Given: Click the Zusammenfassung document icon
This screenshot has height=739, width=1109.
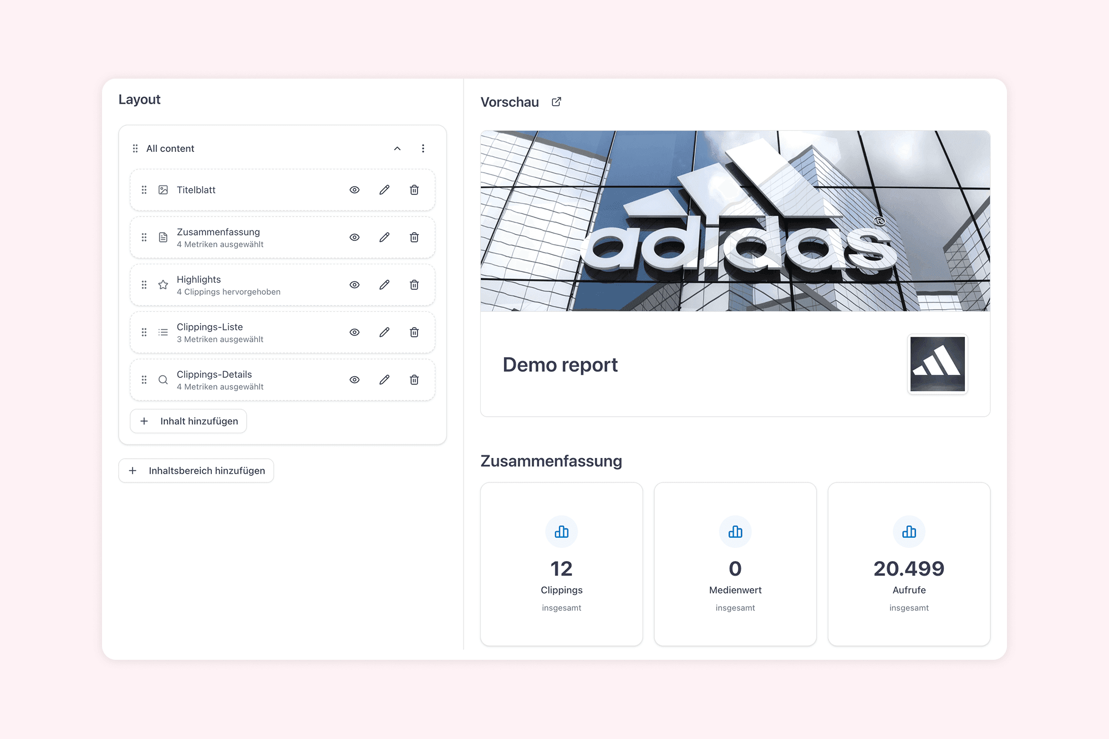Looking at the screenshot, I should point(163,237).
